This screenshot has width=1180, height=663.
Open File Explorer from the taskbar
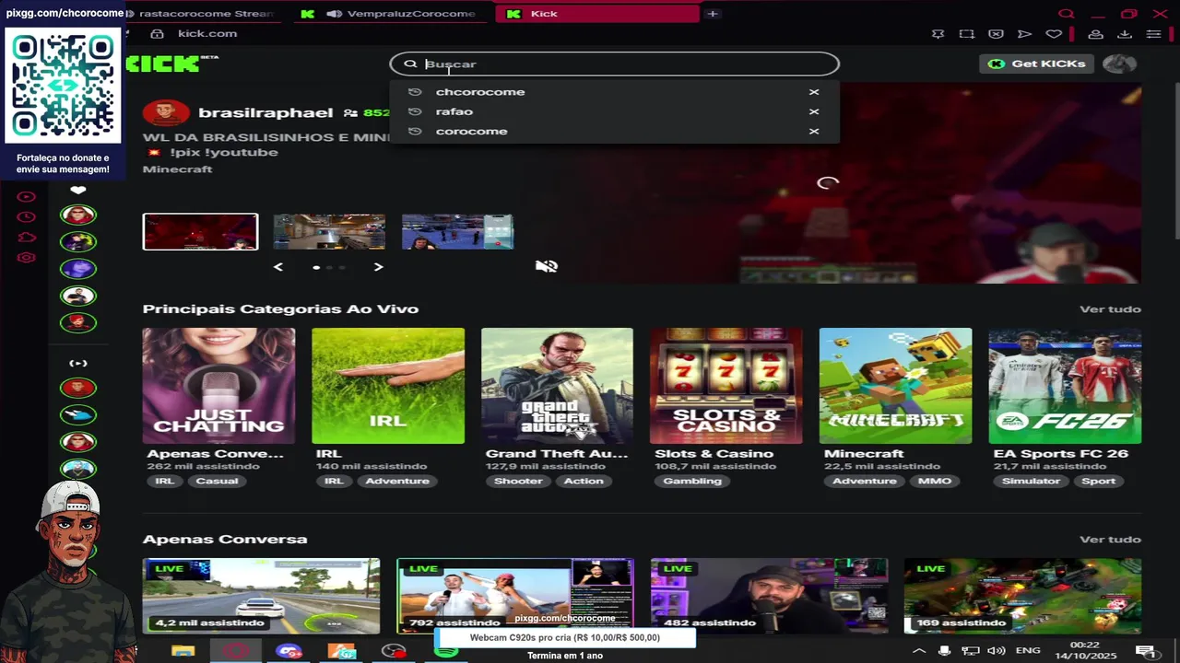tap(183, 651)
